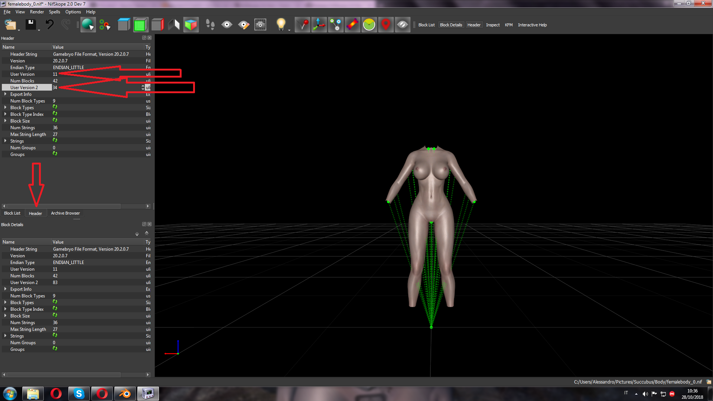Click the Header panel horizontal scrollbar
Image resolution: width=713 pixels, height=401 pixels.
point(64,206)
